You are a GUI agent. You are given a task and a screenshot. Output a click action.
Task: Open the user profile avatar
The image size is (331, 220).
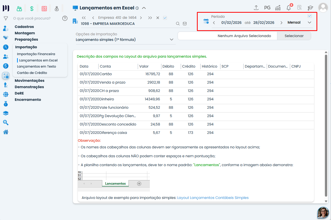[323, 8]
